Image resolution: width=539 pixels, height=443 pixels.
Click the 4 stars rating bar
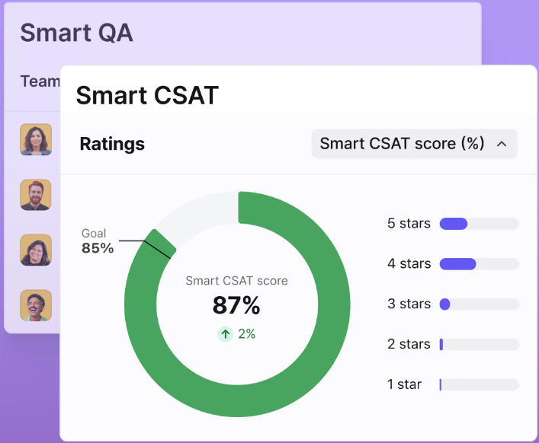[x=480, y=264]
